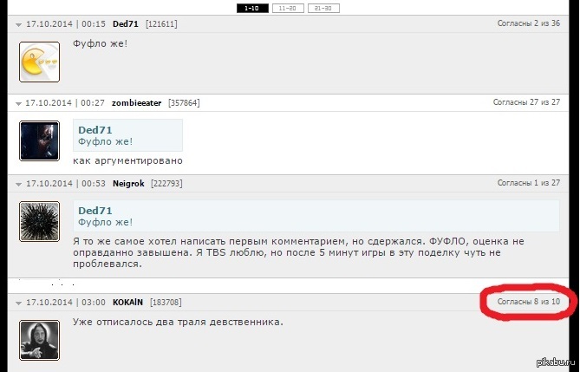Click KOKAIN's long-haired man avatar

(39, 340)
